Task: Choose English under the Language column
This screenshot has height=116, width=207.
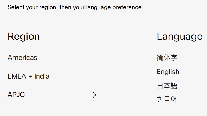Action: tap(168, 72)
